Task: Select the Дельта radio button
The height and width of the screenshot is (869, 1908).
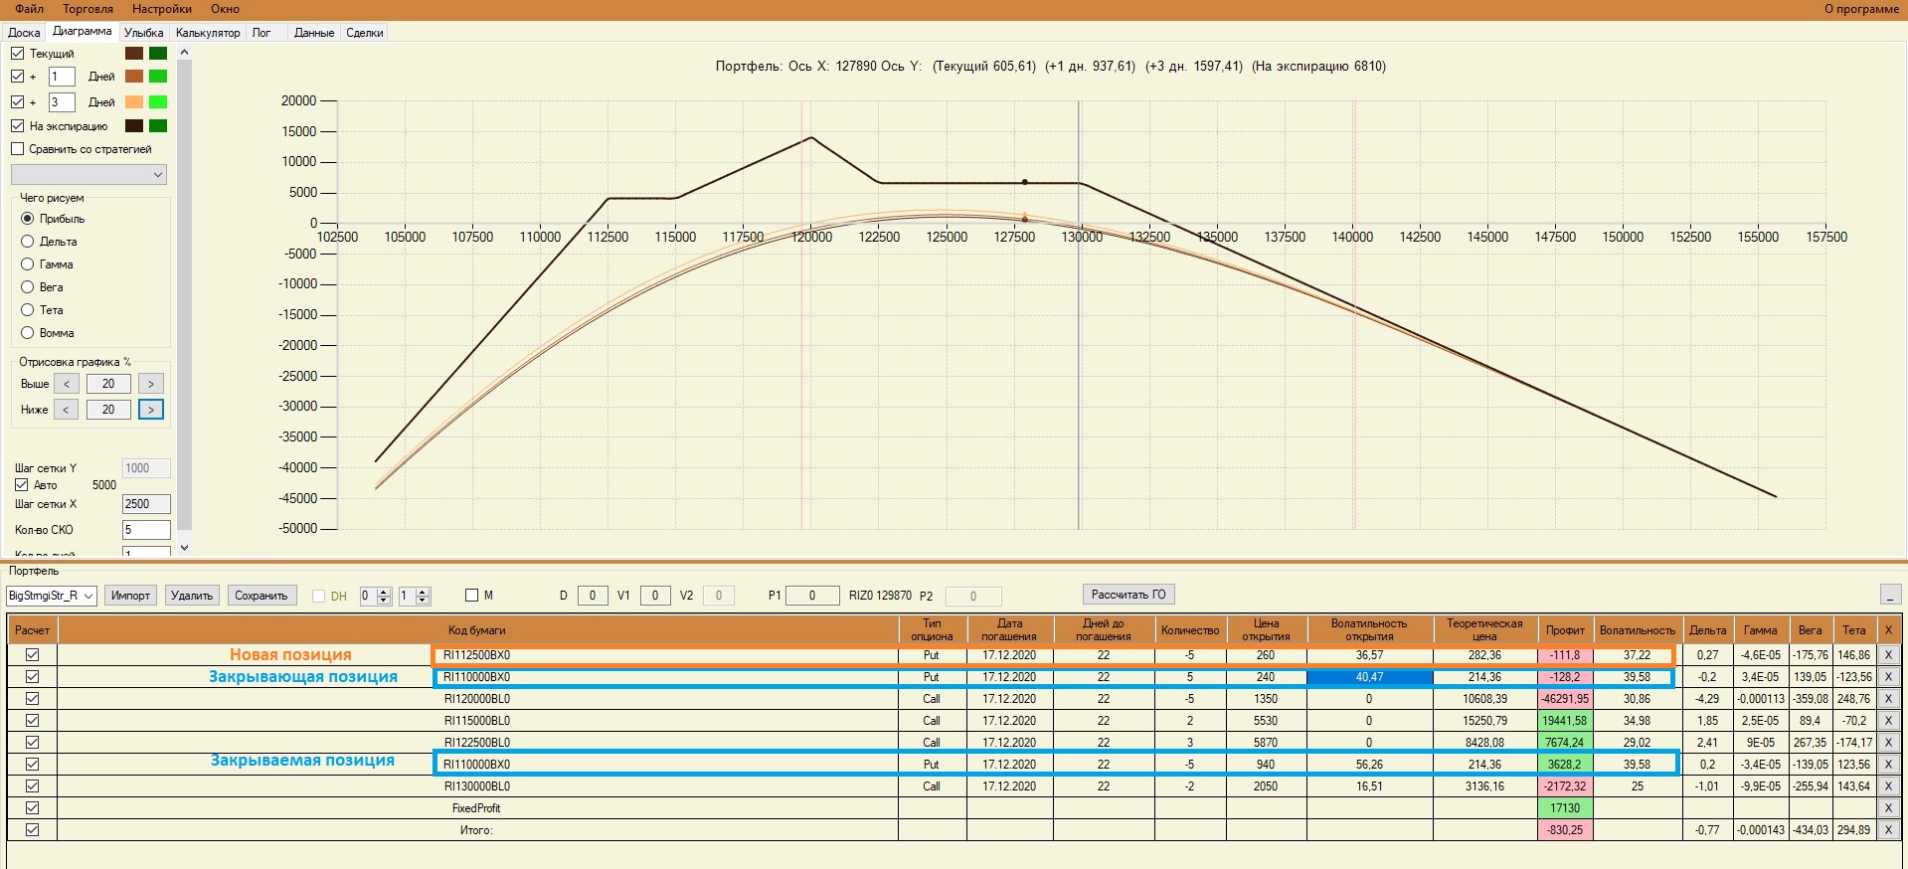Action: (28, 242)
